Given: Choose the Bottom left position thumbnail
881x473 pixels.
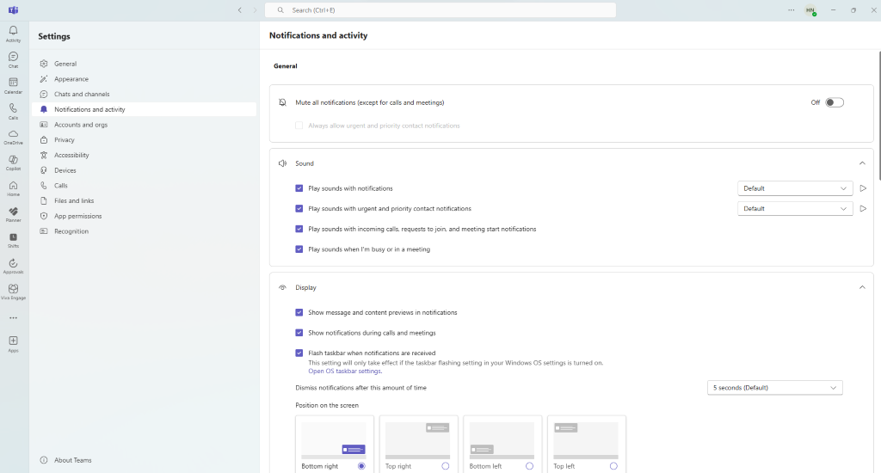Looking at the screenshot, I should click(502, 440).
